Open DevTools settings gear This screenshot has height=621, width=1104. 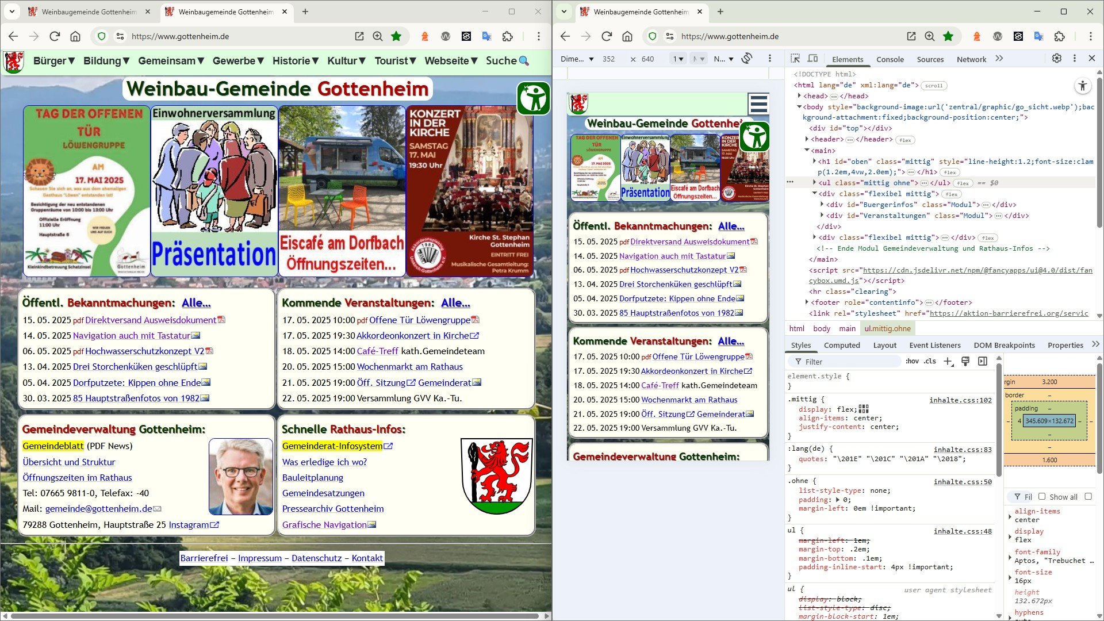tap(1056, 59)
